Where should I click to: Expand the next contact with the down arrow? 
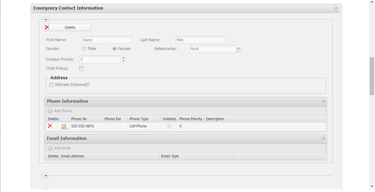pyautogui.click(x=46, y=176)
